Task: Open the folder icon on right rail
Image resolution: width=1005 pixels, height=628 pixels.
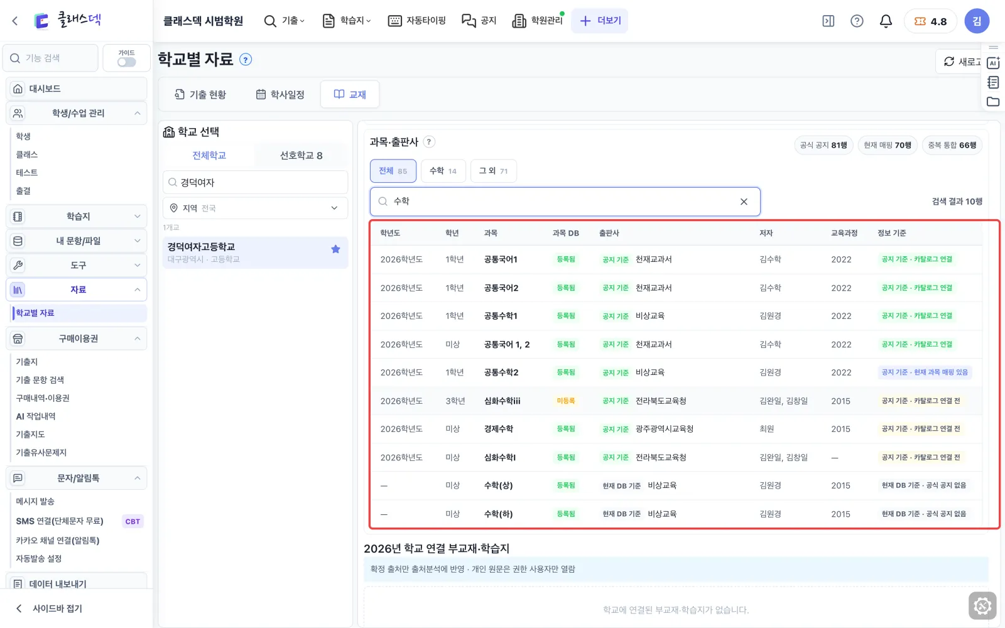Action: point(993,102)
